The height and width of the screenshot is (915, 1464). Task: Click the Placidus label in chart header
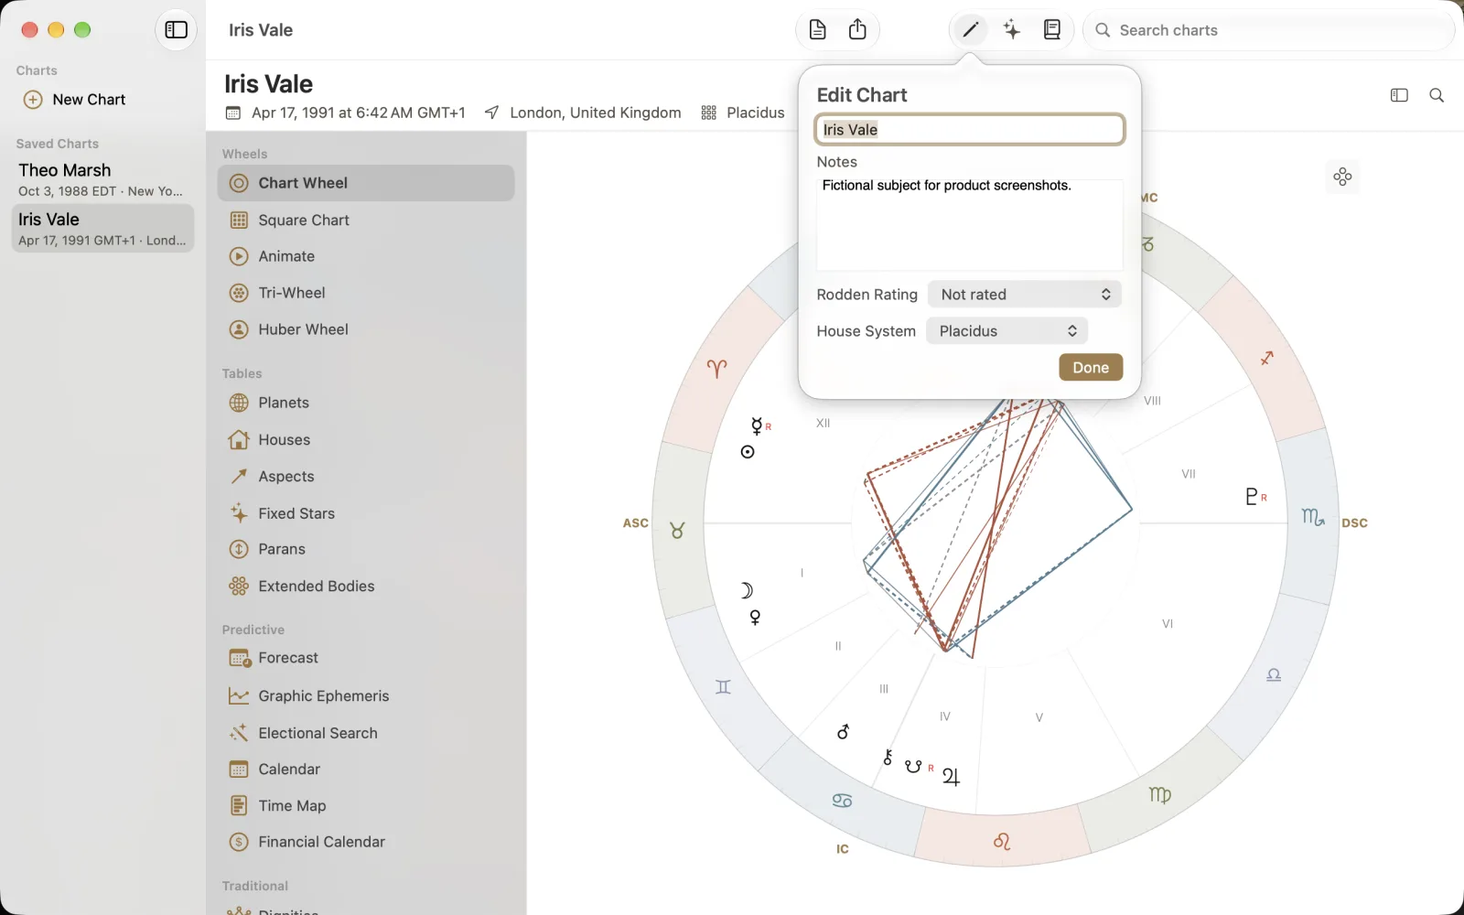[756, 113]
